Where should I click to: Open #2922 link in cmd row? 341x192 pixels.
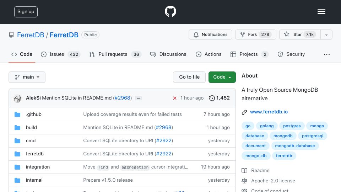point(164,141)
